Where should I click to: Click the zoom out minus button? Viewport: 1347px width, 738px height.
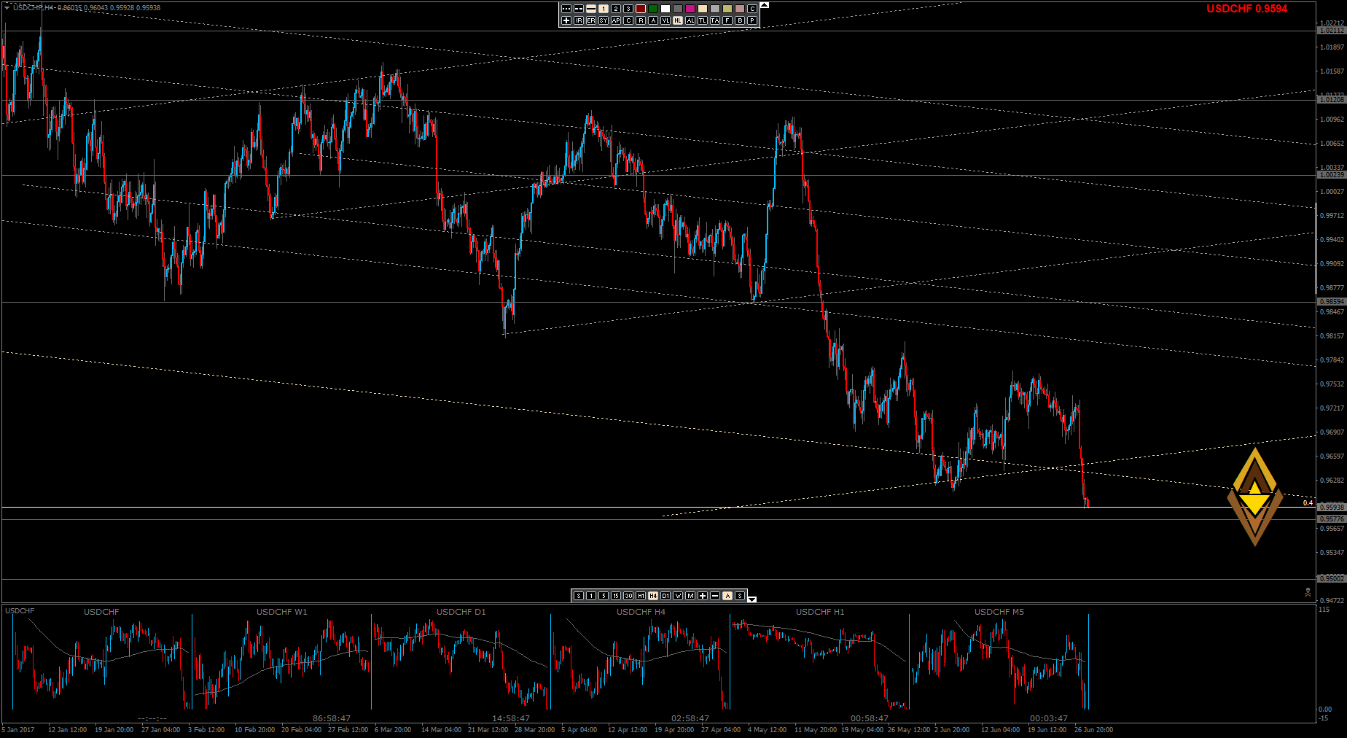point(715,596)
